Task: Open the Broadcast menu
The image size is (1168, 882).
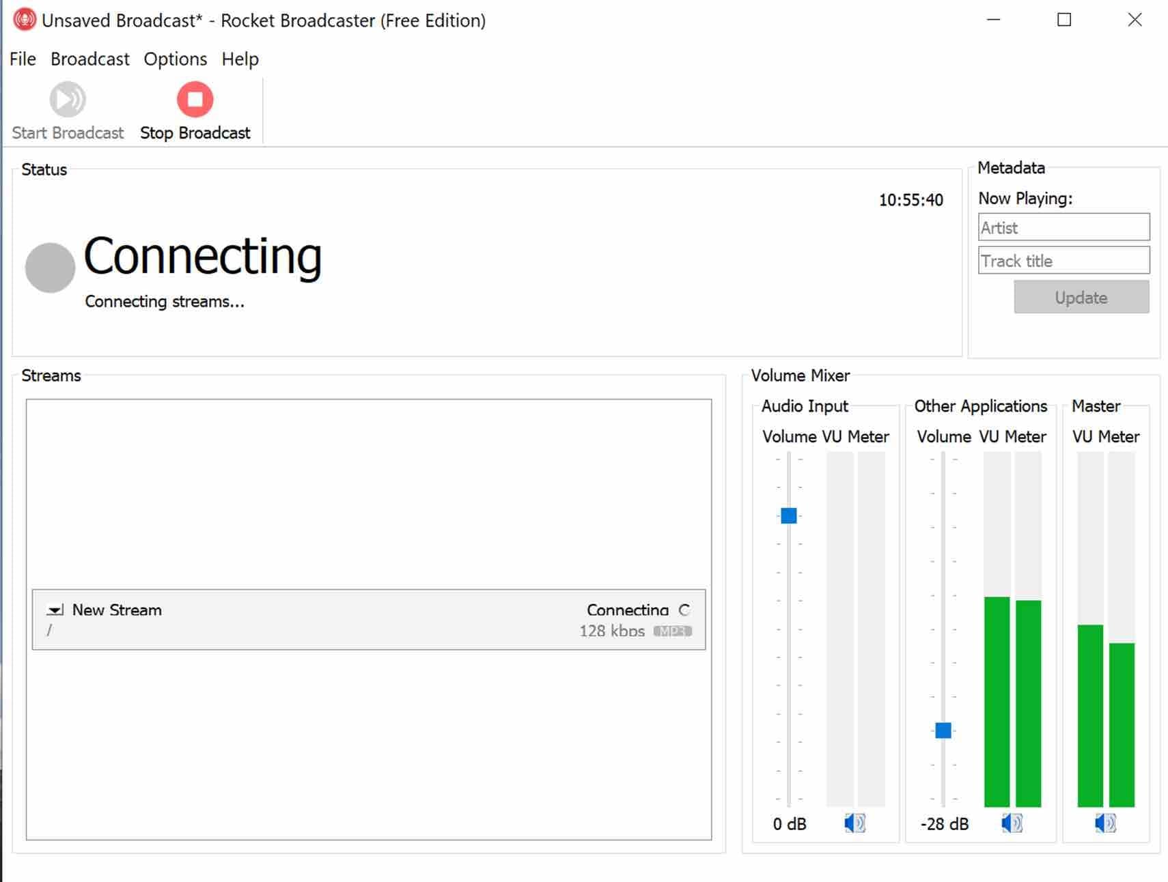Action: [x=89, y=59]
